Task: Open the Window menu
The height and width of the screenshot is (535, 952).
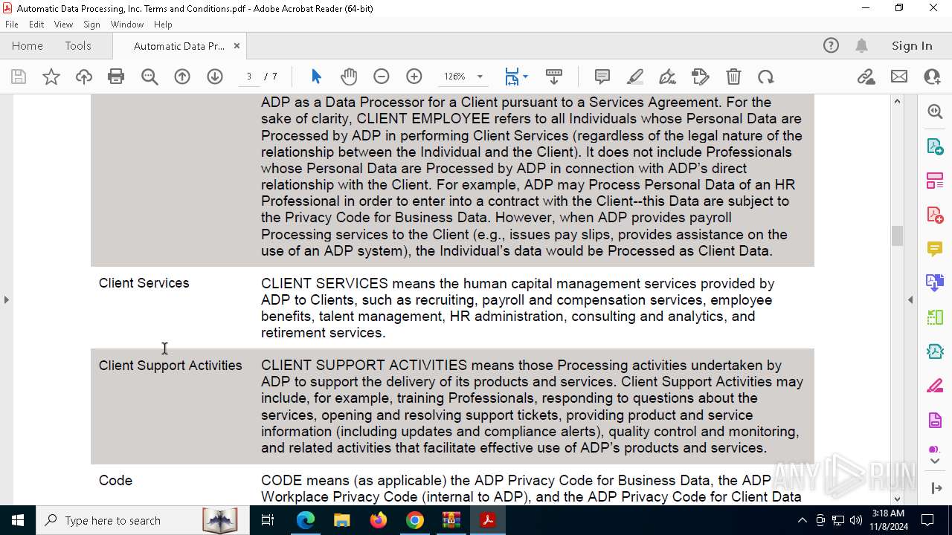Action: pyautogui.click(x=127, y=25)
